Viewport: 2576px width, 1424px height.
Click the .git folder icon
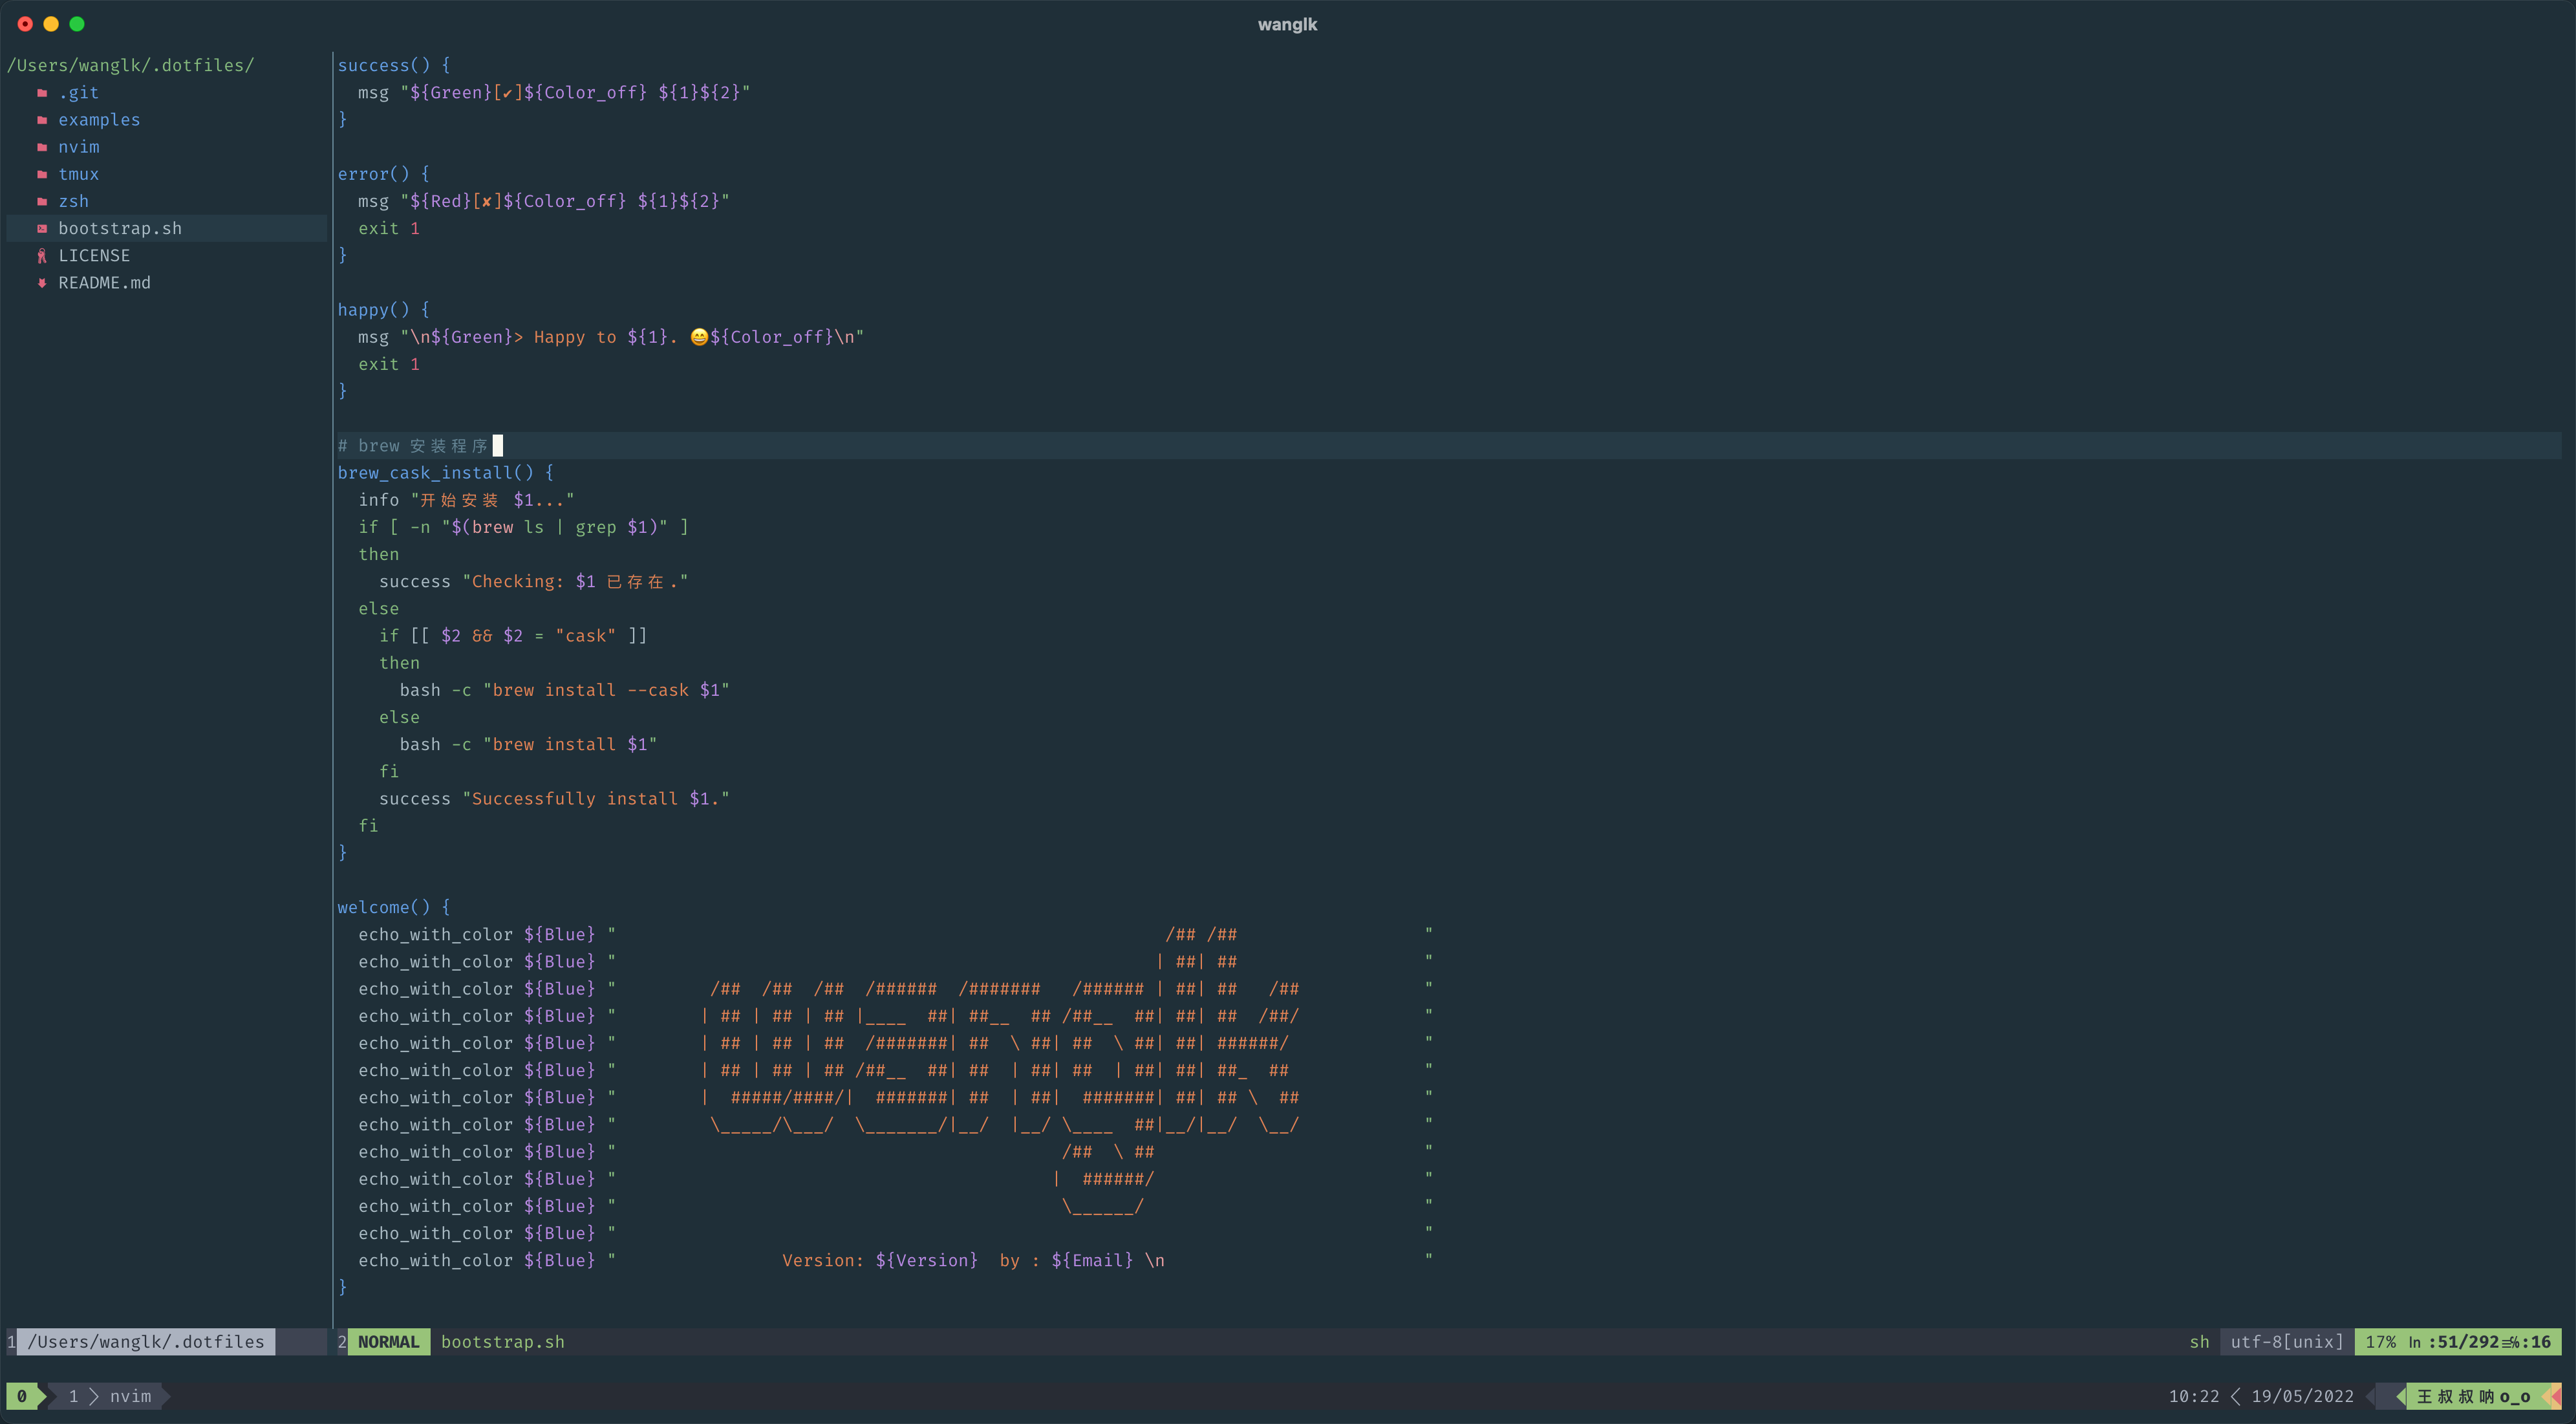(42, 93)
